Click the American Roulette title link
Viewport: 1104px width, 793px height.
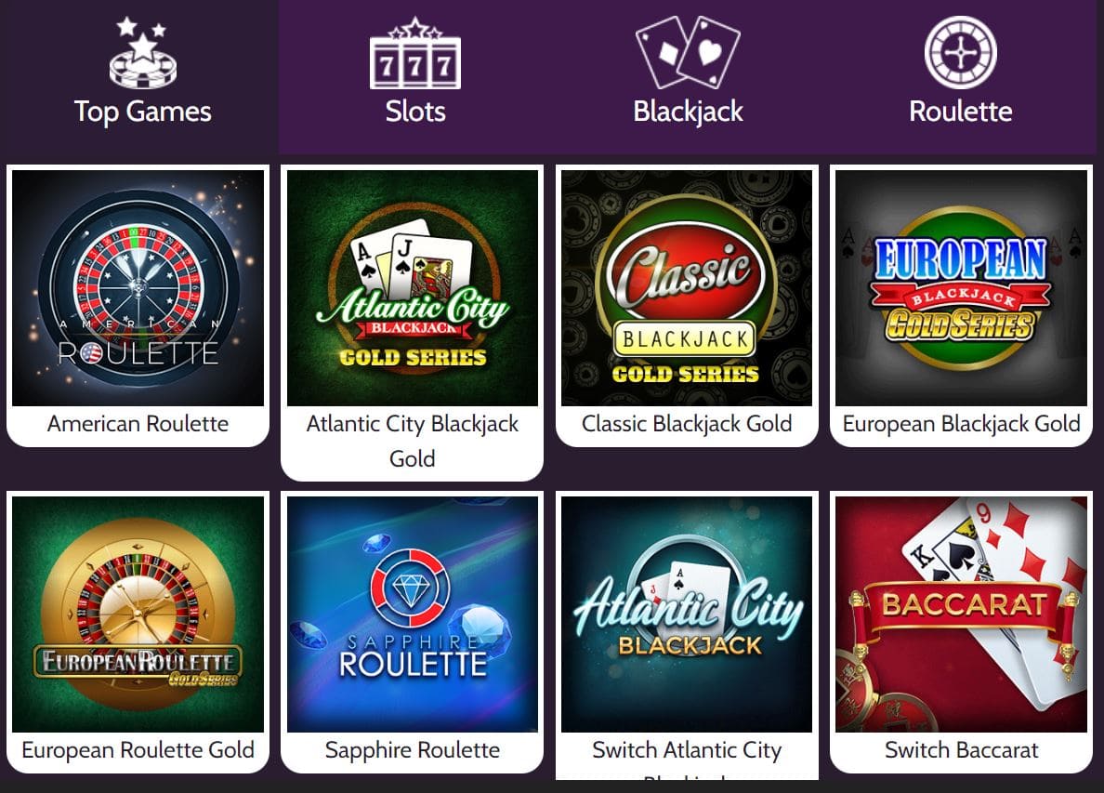pos(138,424)
